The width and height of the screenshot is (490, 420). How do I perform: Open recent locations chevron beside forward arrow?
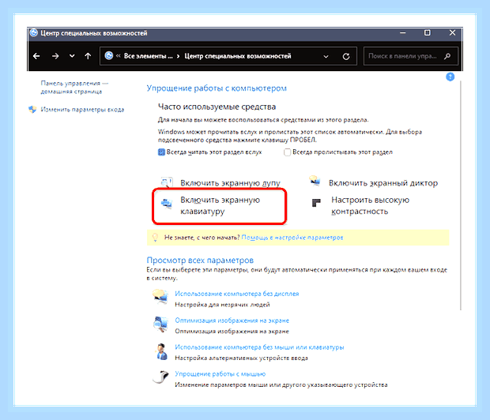click(x=72, y=56)
